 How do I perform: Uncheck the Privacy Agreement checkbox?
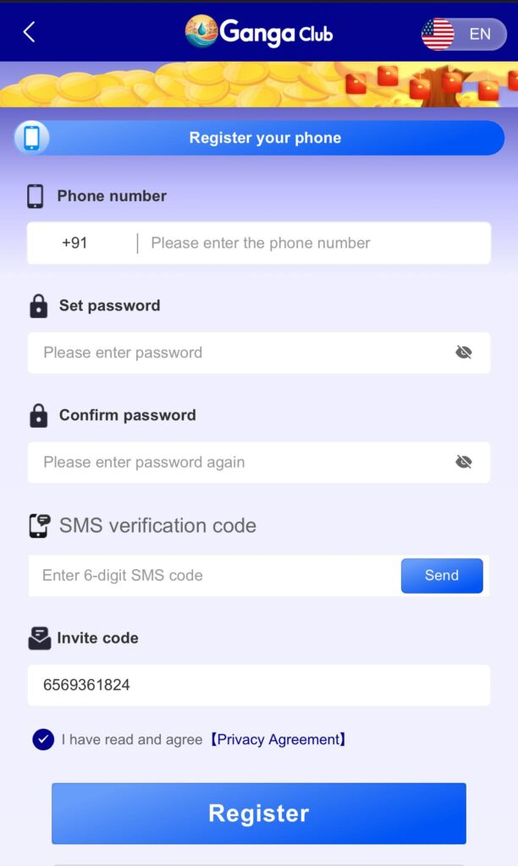(x=43, y=740)
